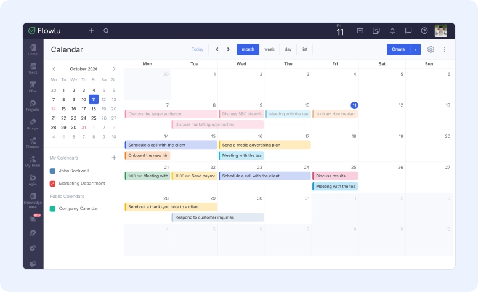
Task: Click the My Calendars heading
Action: 63,158
